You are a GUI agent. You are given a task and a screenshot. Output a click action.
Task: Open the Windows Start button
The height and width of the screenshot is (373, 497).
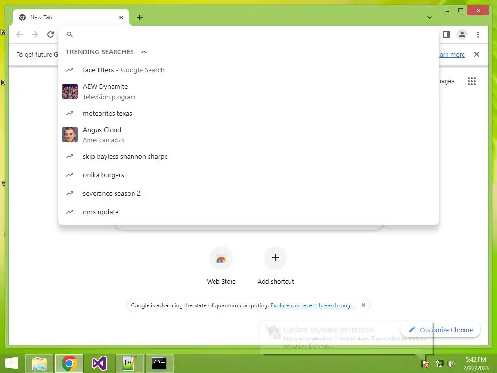(12, 363)
